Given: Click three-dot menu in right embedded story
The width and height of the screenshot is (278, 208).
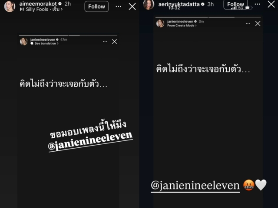Looking at the screenshot, I should [248, 23].
